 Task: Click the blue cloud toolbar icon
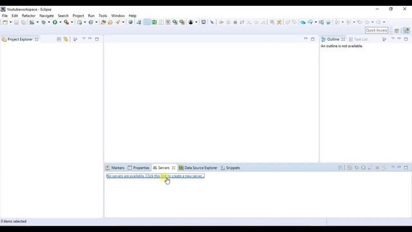(303, 23)
